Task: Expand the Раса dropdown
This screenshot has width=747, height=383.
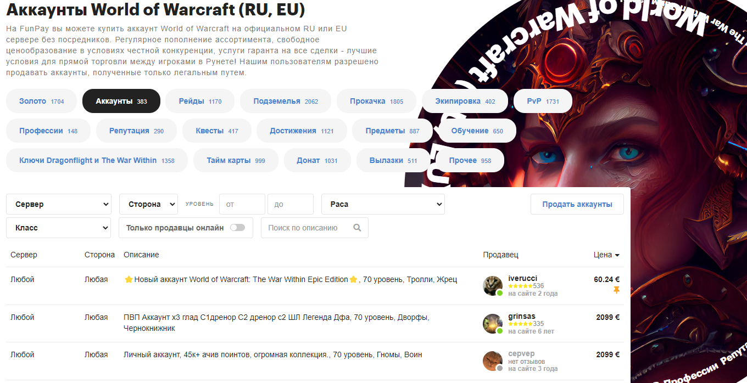Action: pyautogui.click(x=383, y=204)
